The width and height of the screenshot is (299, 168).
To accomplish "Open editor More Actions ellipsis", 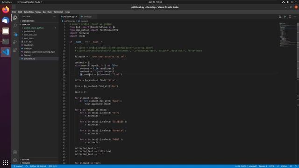I will click(x=295, y=17).
